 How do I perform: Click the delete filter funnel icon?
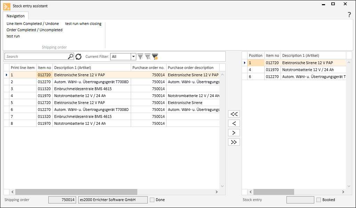click(148, 57)
